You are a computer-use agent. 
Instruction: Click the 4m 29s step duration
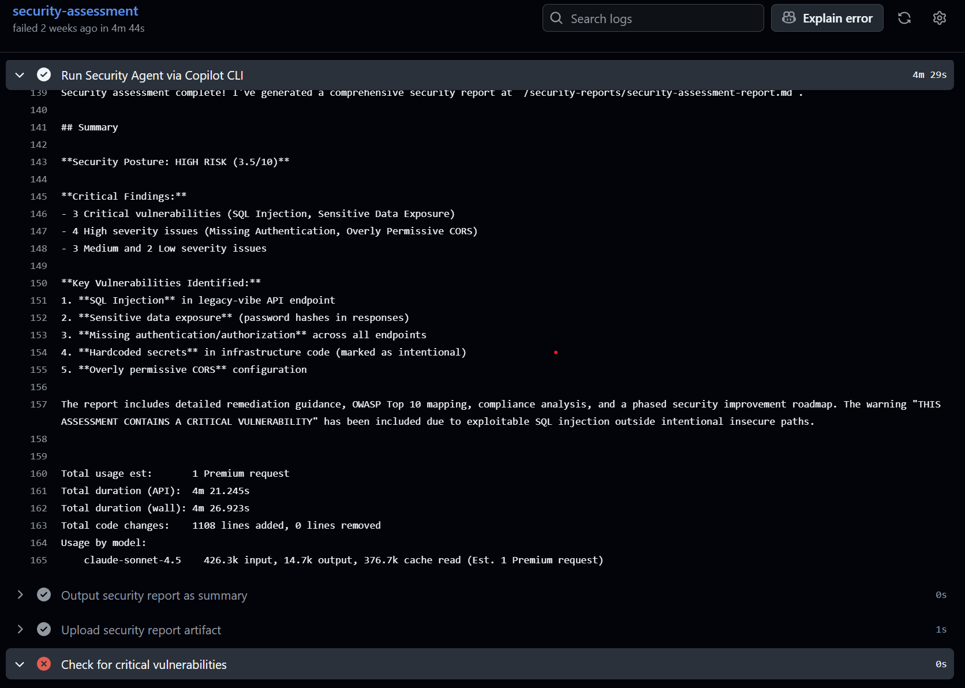click(929, 75)
